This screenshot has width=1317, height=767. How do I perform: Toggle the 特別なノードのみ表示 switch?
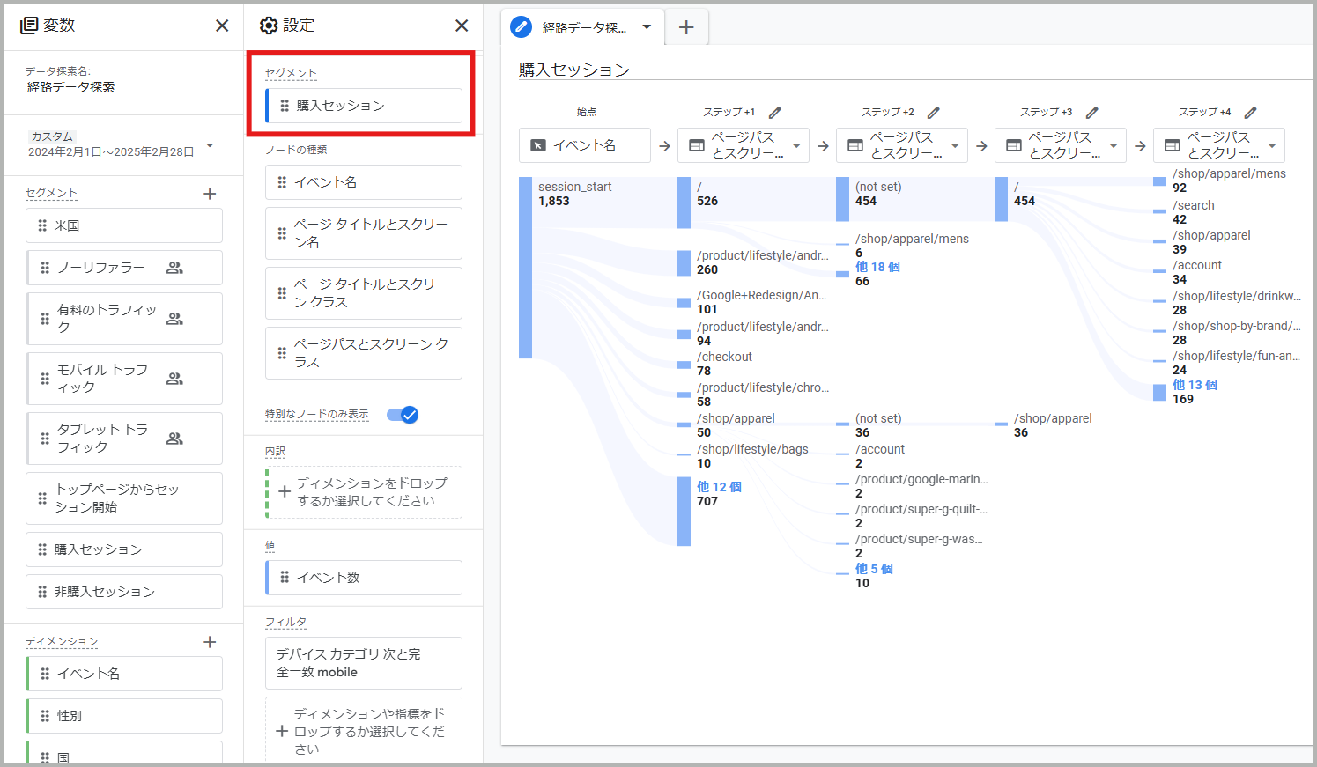pyautogui.click(x=403, y=415)
